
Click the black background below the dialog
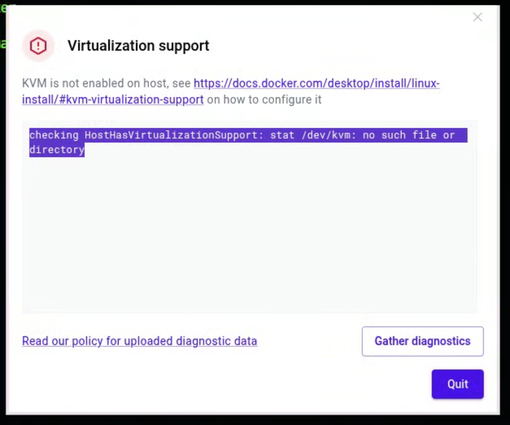(255, 420)
